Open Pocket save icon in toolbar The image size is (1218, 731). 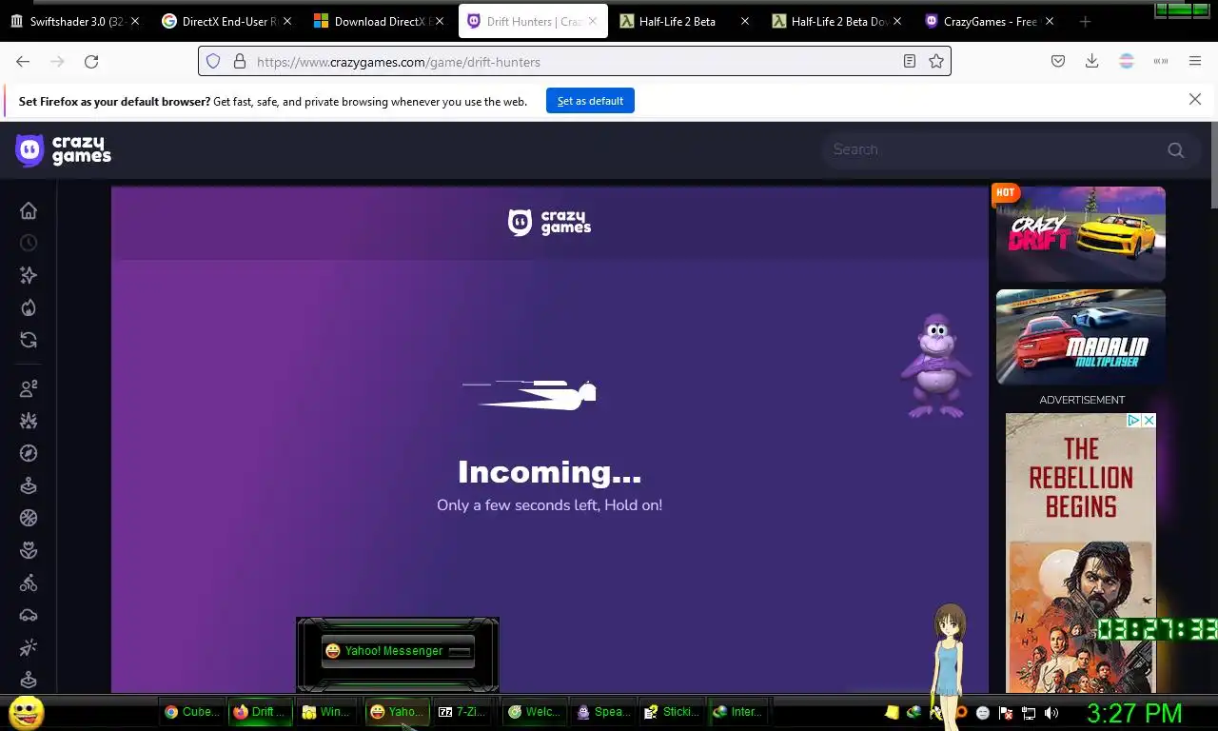[1058, 61]
